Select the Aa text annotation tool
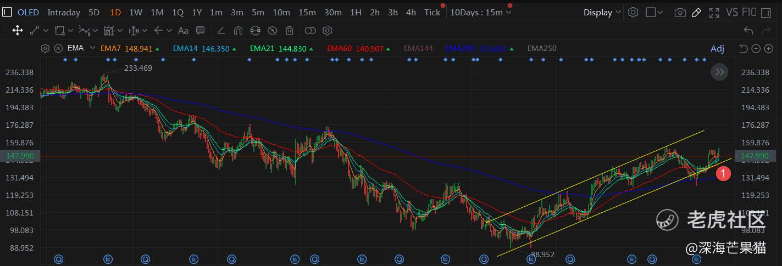 pos(183,31)
